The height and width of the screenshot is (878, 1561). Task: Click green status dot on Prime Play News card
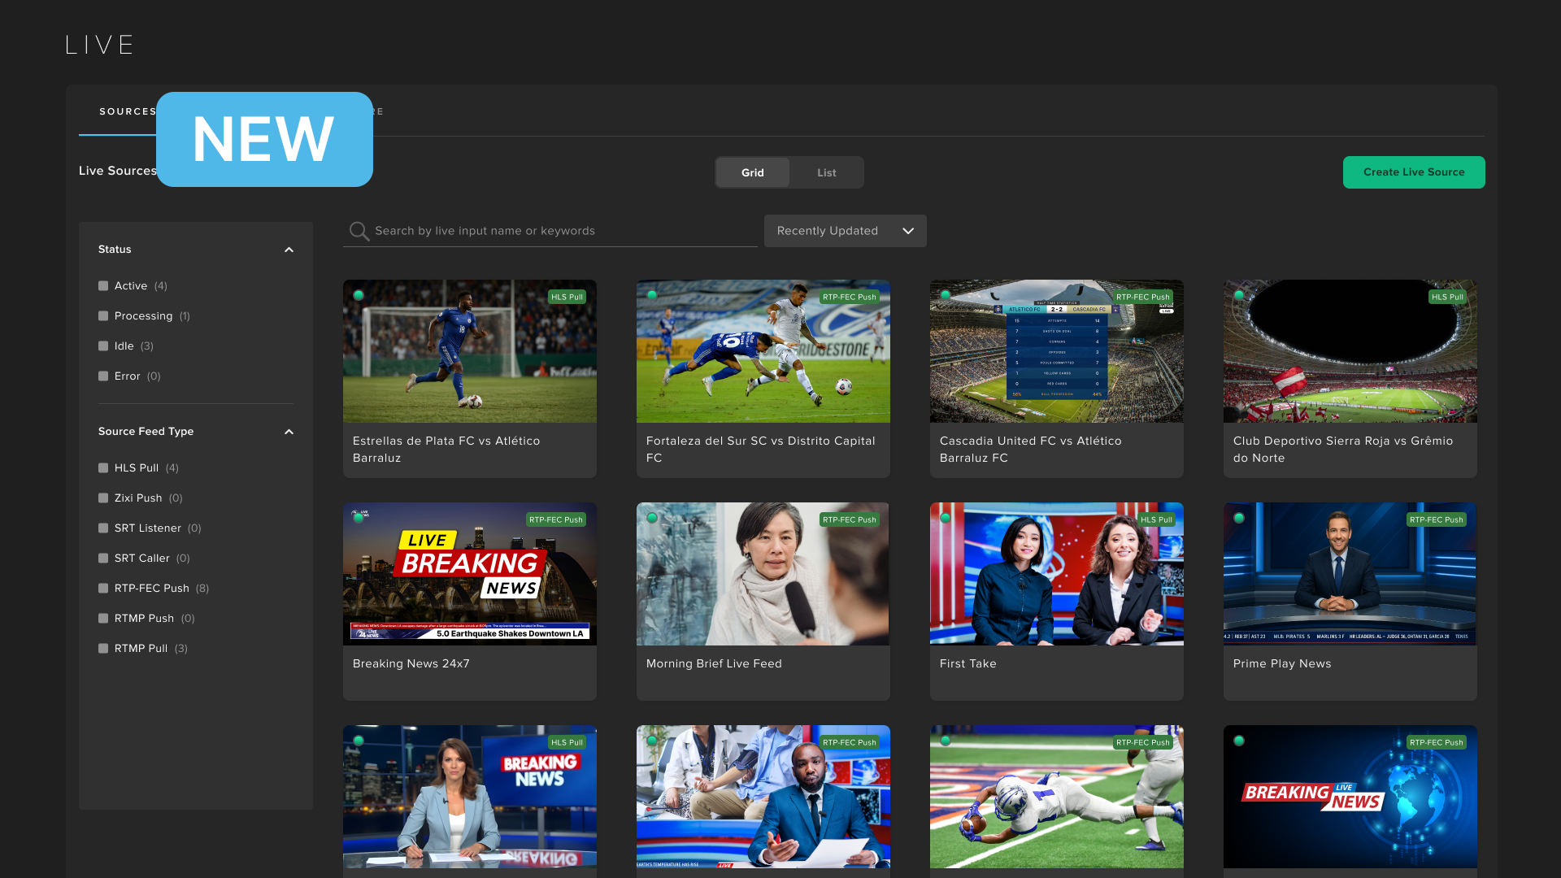[x=1239, y=518]
